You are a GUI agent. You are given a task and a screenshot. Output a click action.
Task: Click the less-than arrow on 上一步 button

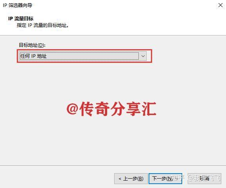120,179
